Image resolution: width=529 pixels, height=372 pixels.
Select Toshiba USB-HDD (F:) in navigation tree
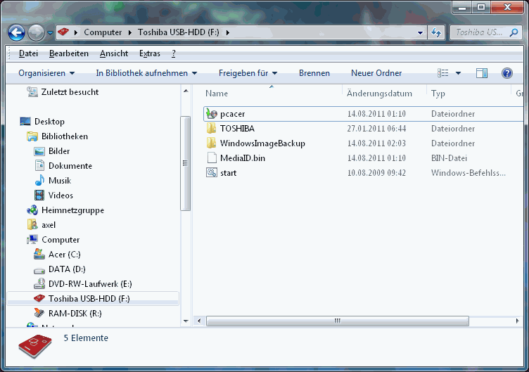[93, 299]
